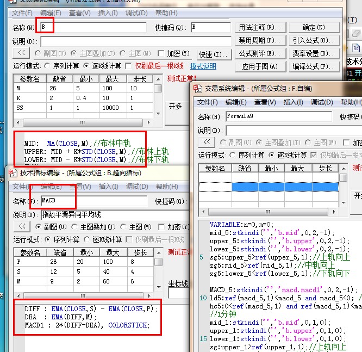Select 序列计算 radio in B system window

click(x=47, y=66)
